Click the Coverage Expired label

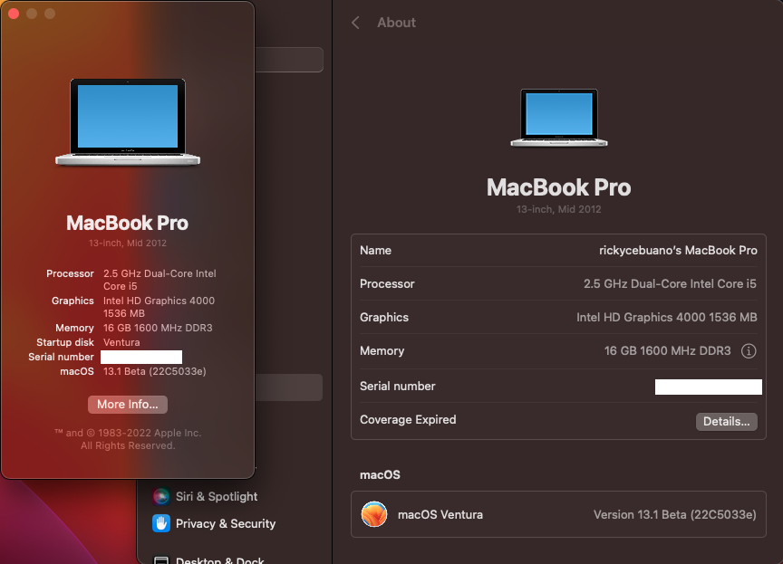coord(408,419)
